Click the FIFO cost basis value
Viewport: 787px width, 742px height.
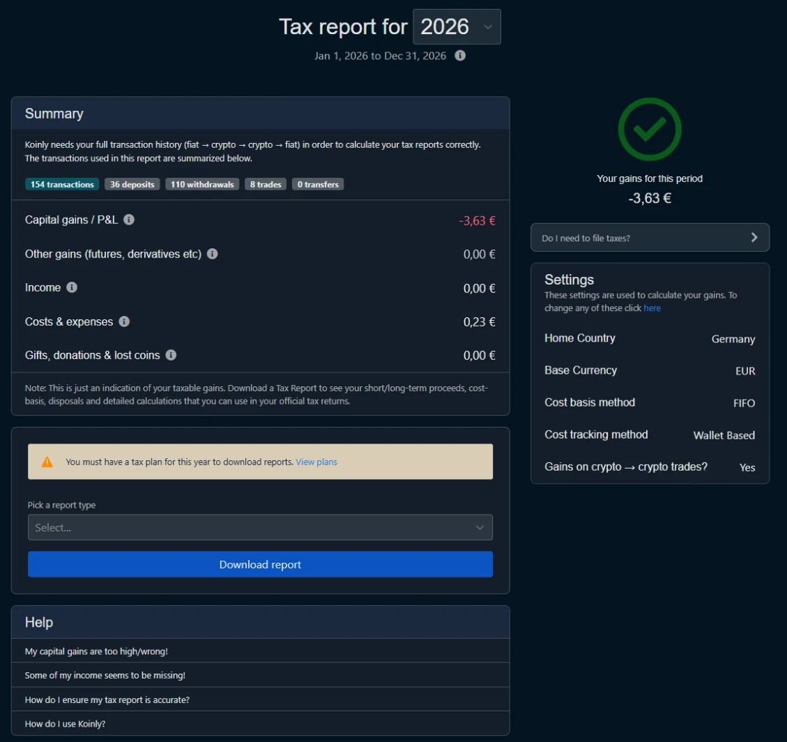click(x=744, y=403)
